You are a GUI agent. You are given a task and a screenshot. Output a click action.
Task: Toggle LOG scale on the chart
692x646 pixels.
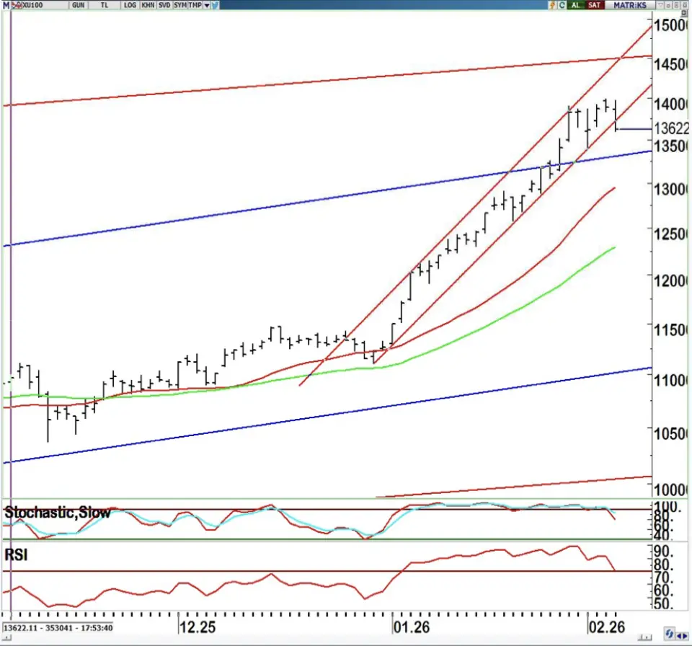tap(130, 5)
